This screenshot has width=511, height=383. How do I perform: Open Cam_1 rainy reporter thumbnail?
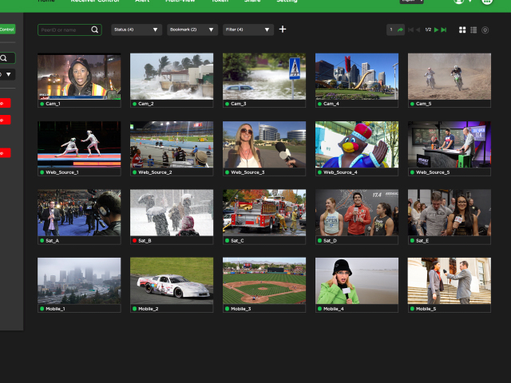[79, 77]
